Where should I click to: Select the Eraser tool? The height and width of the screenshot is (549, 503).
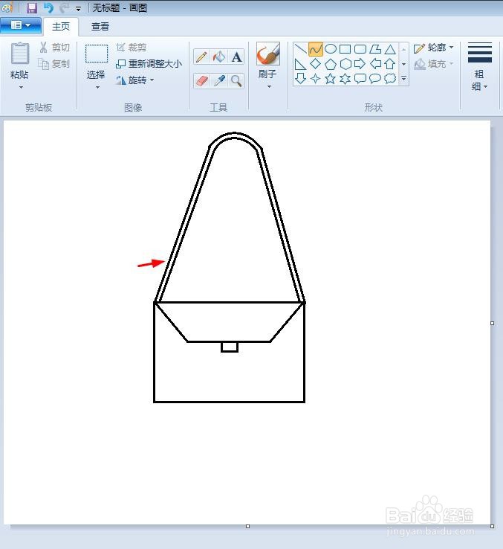[x=201, y=81]
